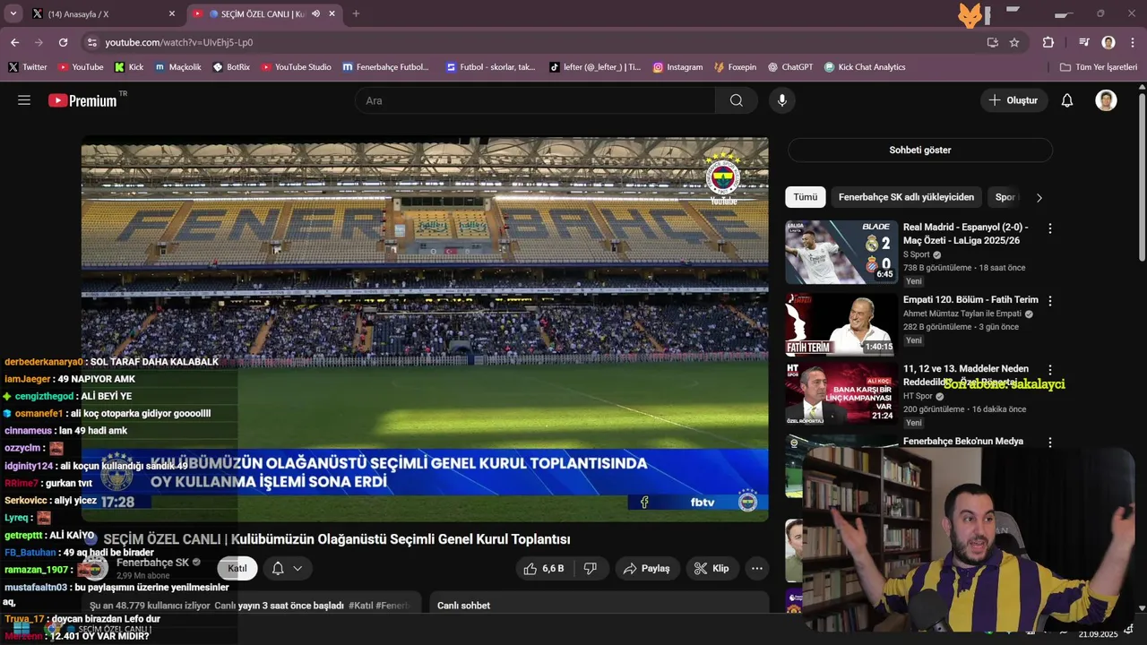Open the YouTube account avatar menu
Screen dimensions: 1147x645
pos(1106,100)
